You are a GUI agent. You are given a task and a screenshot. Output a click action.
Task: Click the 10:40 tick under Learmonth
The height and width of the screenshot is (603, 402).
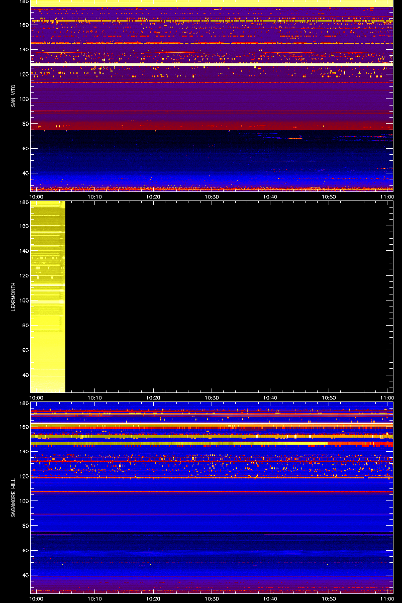[270, 397]
